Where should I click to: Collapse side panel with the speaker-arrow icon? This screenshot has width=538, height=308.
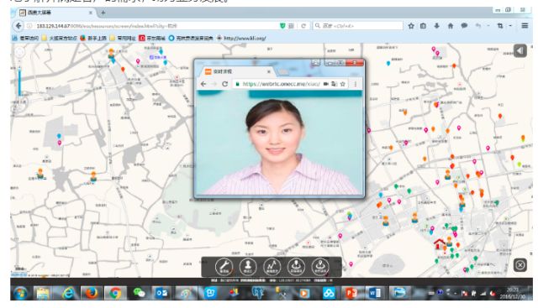tap(520, 51)
